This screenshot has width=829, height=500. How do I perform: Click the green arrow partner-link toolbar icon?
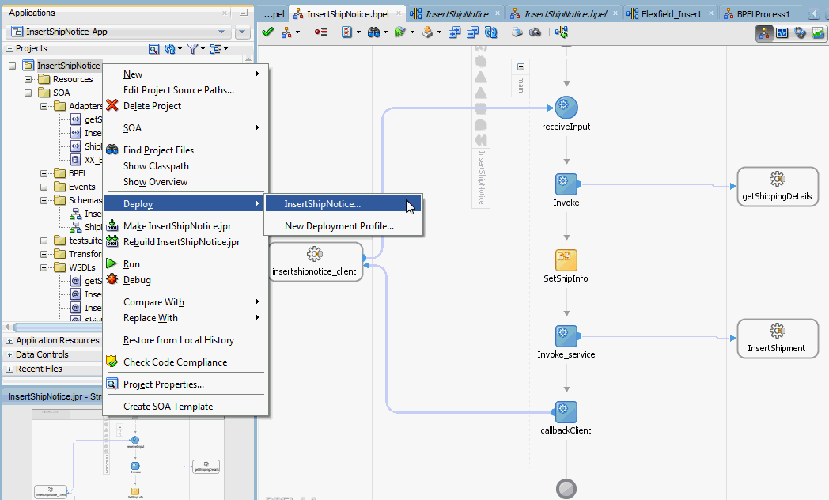tap(562, 32)
